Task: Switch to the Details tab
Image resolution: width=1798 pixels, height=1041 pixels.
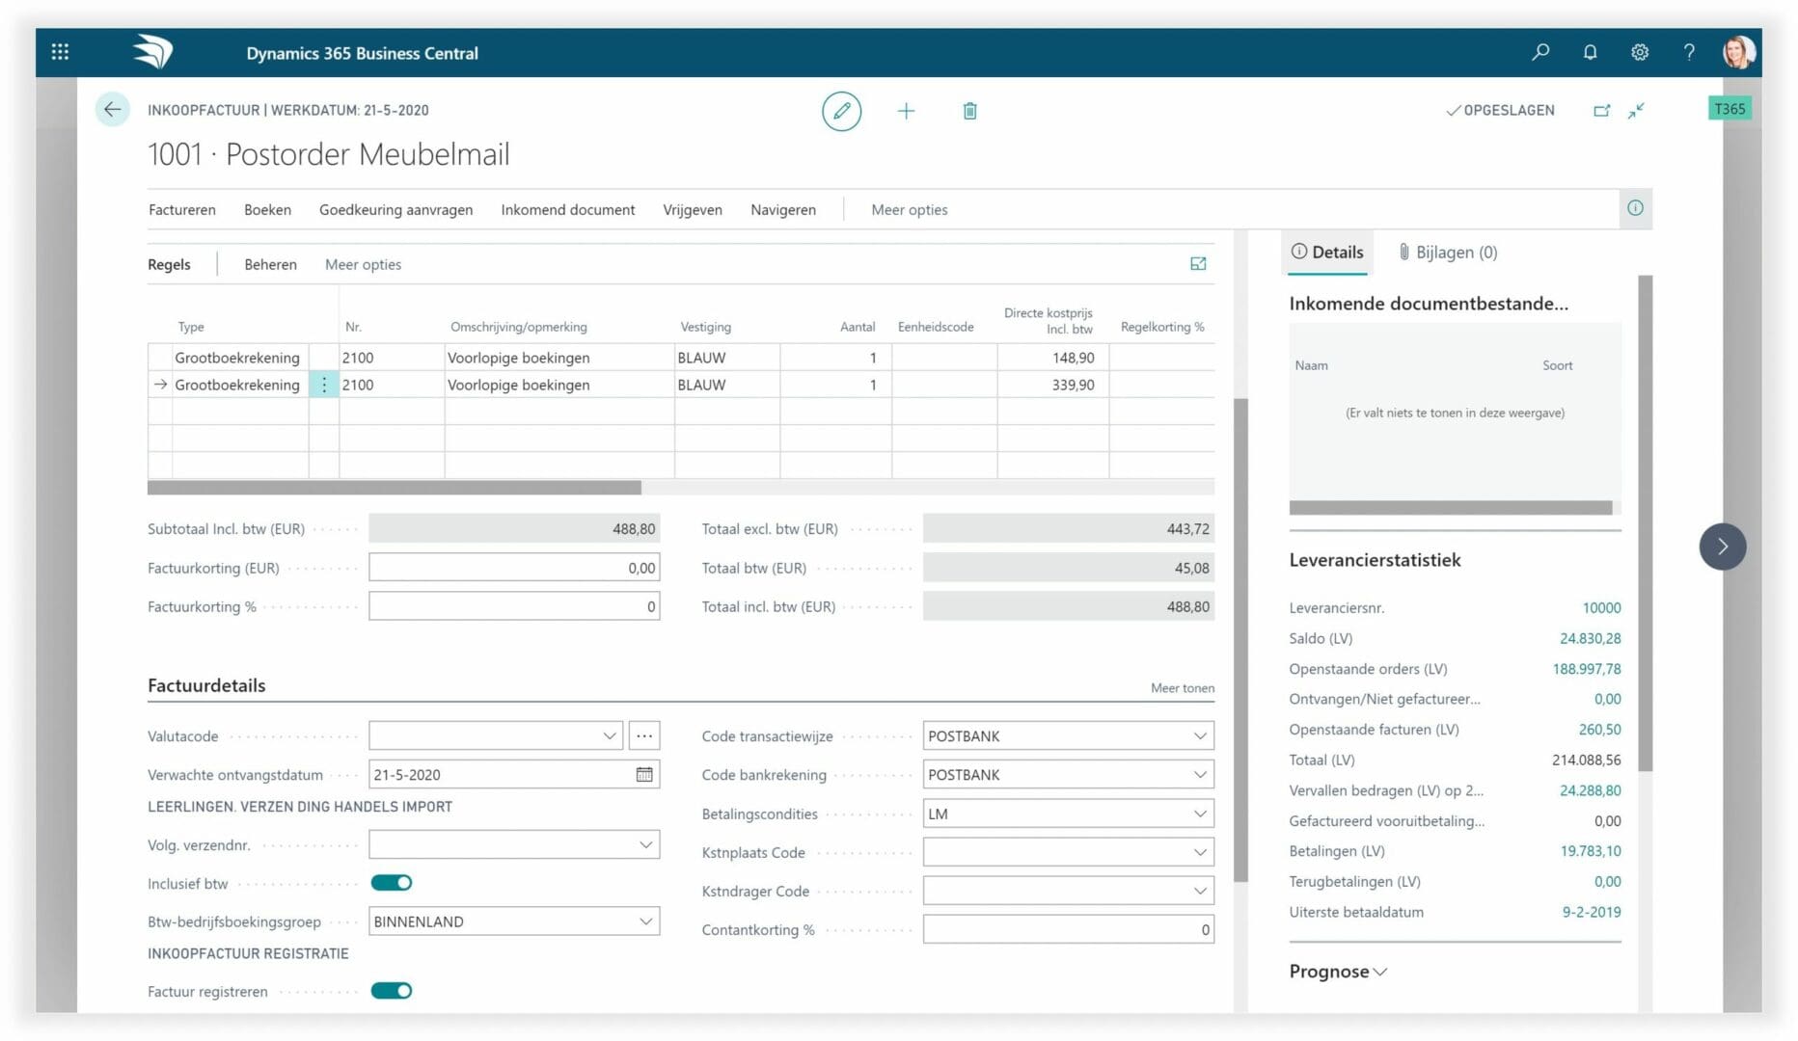Action: [1327, 253]
